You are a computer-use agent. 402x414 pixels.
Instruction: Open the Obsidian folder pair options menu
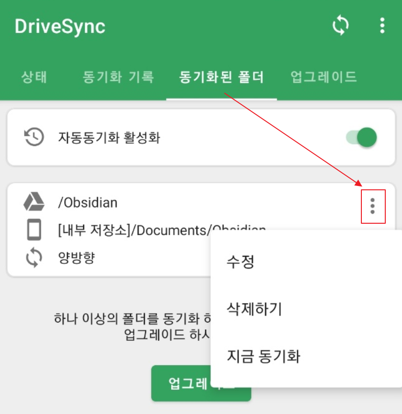(x=373, y=206)
